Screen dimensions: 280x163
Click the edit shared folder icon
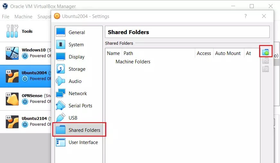pos(266,61)
